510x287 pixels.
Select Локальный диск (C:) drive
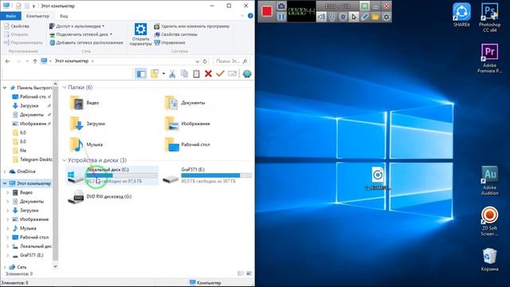(112, 175)
